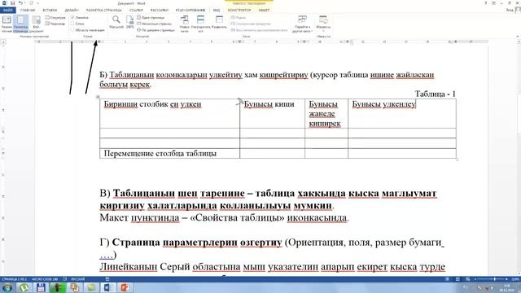521x293 pixels.
Task: Open uTorrent from the taskbar
Action: (24, 287)
